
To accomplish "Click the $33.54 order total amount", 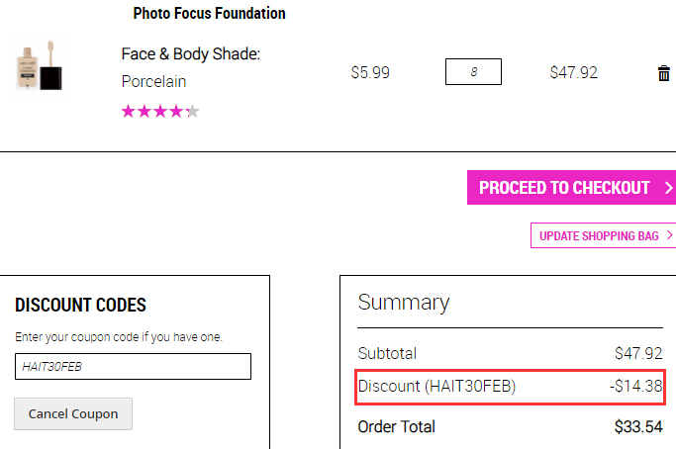I will (638, 426).
